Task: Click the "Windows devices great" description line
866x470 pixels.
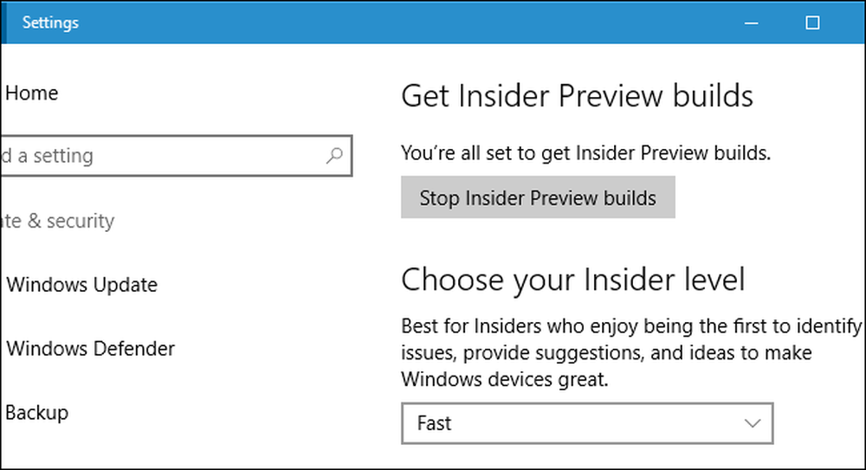Action: (505, 379)
